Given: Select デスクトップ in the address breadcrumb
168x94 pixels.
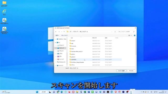Looking at the screenshot, I should click(76, 32).
